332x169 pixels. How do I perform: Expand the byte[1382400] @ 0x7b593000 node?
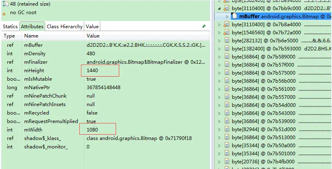[219, 49]
